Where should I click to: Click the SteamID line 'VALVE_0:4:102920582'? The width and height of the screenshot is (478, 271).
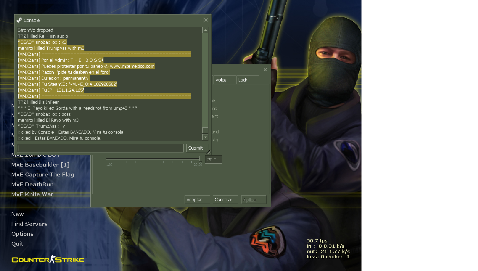[67, 84]
